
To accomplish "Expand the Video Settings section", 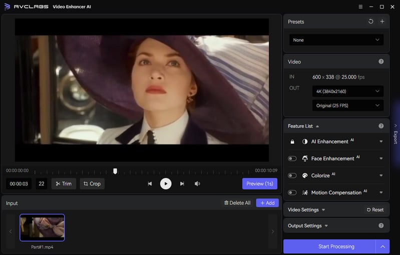I will pyautogui.click(x=323, y=210).
